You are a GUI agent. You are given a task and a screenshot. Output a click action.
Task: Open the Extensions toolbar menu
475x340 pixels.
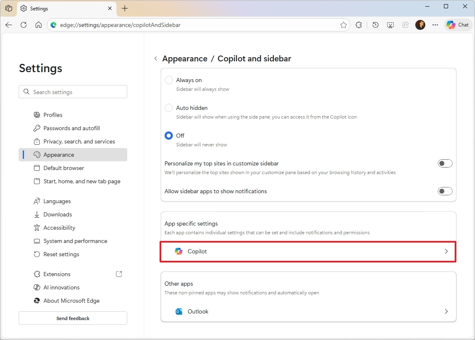click(x=359, y=25)
